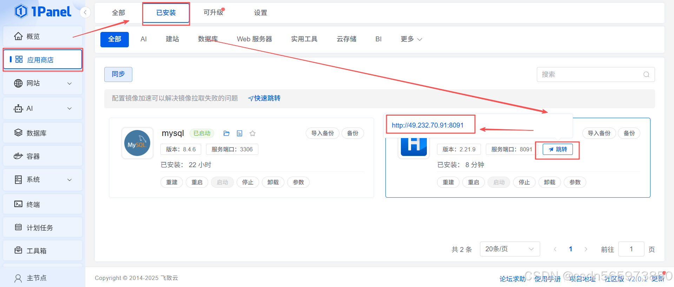Viewport: 674px width, 287px height.
Task: Open the 应用商店 app store menu
Action: 42,60
